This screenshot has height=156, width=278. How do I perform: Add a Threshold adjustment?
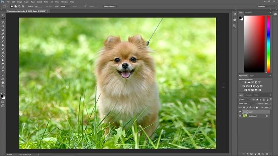252,90
